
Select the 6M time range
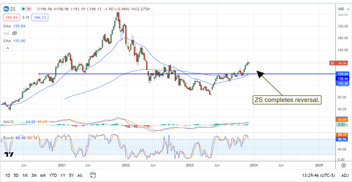point(43,175)
